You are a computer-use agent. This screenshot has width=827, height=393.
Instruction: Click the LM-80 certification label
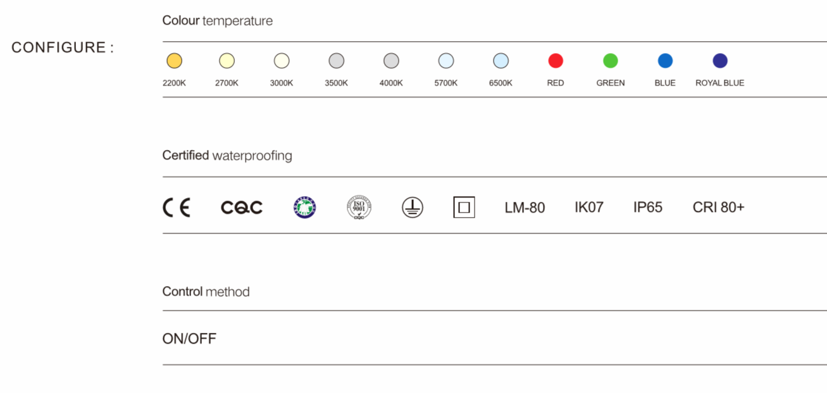click(525, 208)
